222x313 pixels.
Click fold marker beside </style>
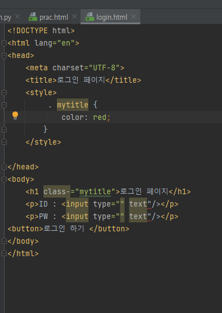[4, 142]
